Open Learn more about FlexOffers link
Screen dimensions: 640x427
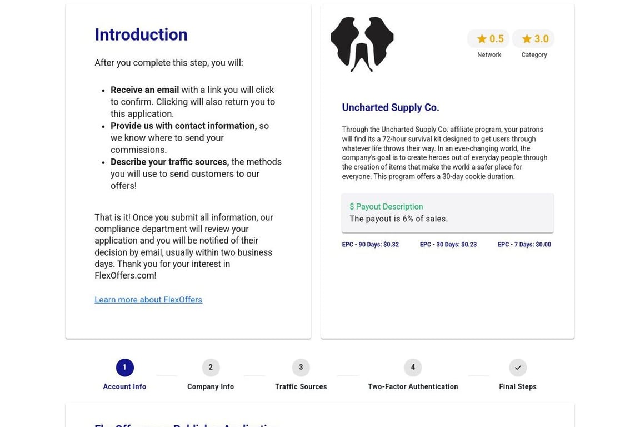click(148, 300)
